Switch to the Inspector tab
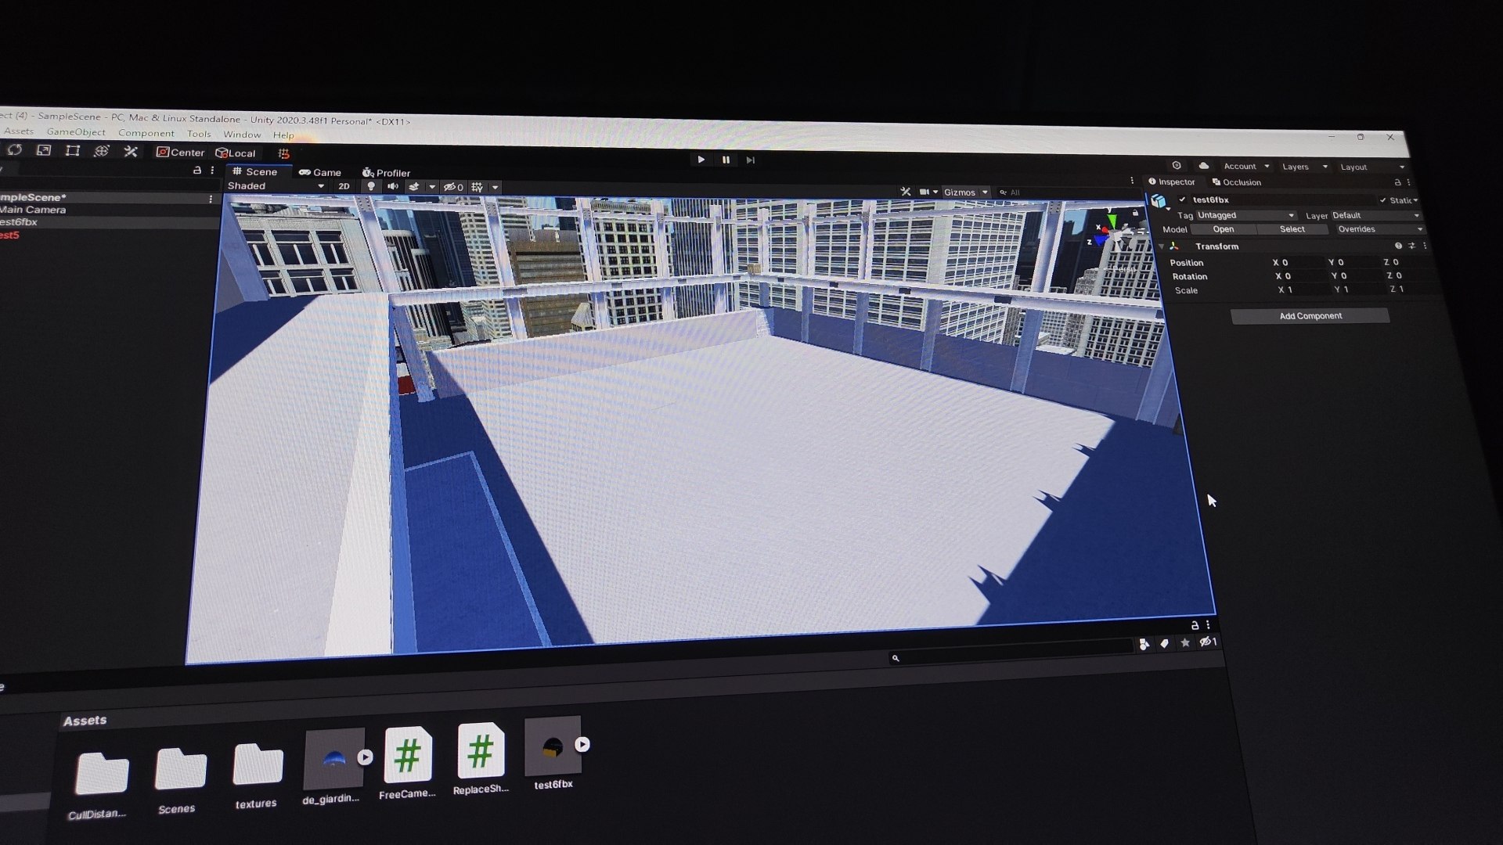This screenshot has width=1503, height=845. pos(1172,182)
